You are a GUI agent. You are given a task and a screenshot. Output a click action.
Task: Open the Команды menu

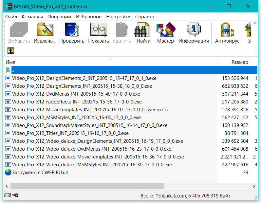pyautogui.click(x=32, y=17)
